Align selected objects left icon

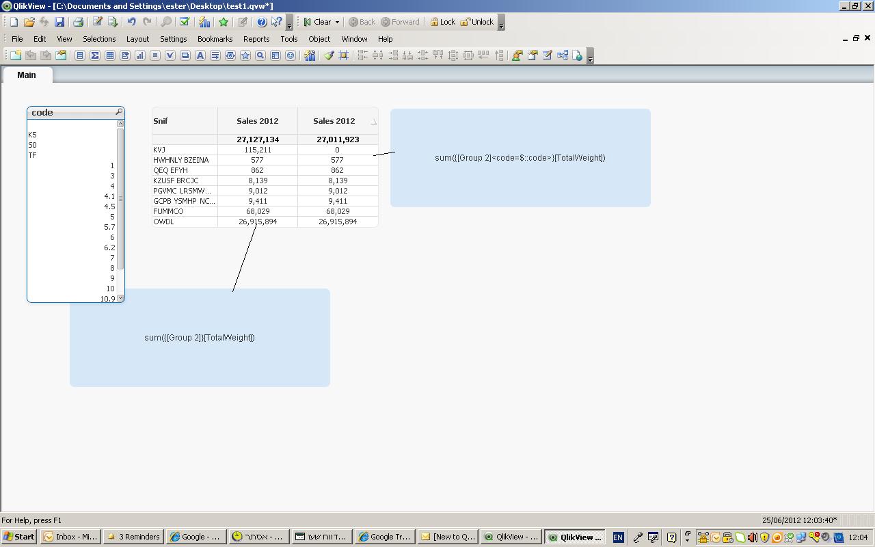[363, 55]
